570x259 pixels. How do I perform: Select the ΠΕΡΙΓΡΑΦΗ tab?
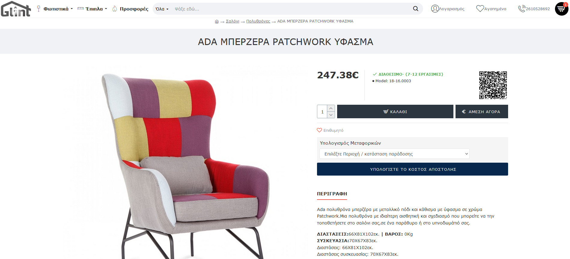click(332, 194)
